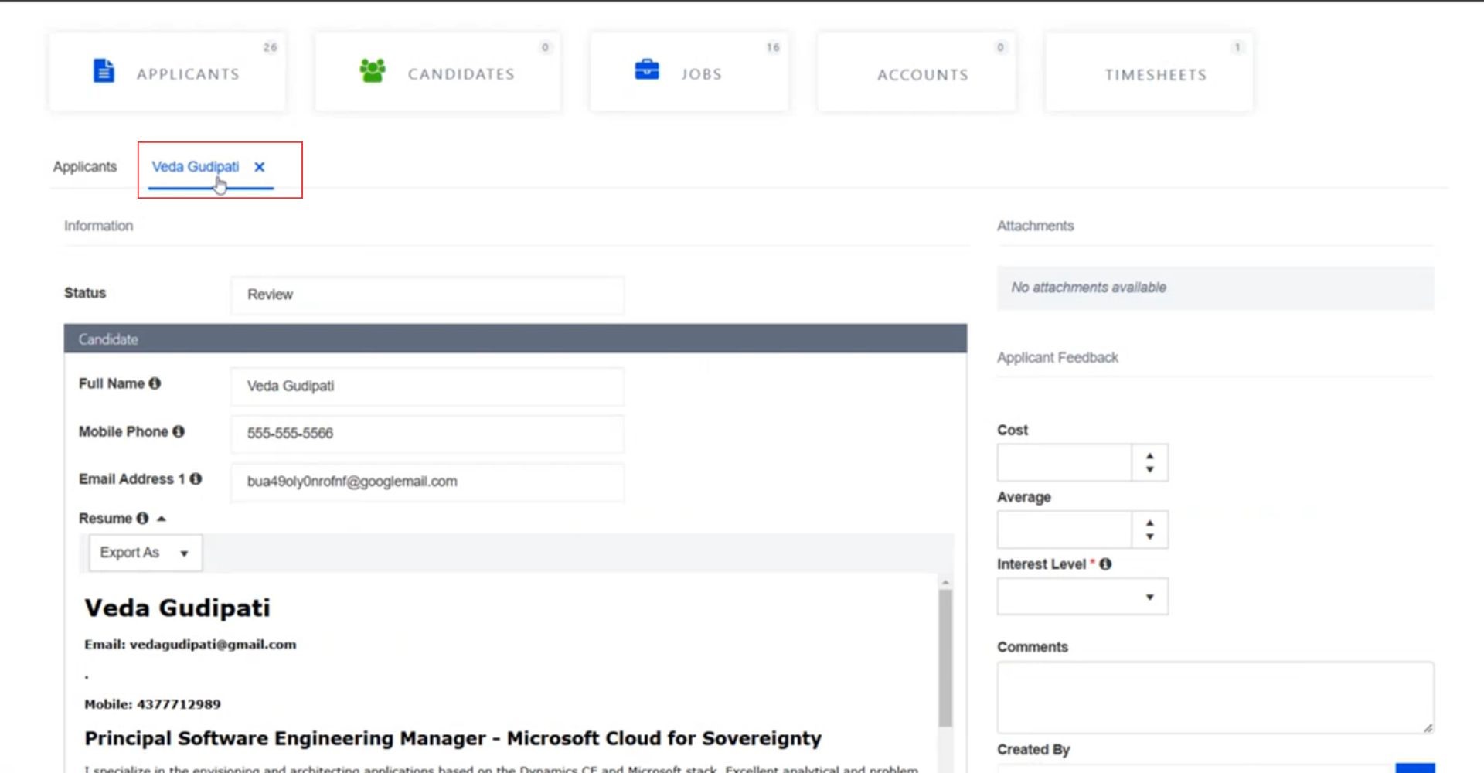Click the resume email vedagudipati@gmail.com
The image size is (1484, 773).
[213, 644]
